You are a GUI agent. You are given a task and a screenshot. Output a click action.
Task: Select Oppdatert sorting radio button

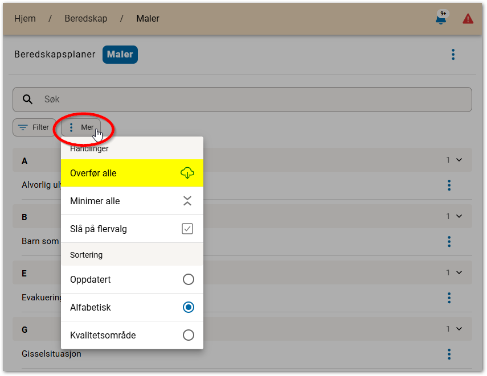click(188, 279)
